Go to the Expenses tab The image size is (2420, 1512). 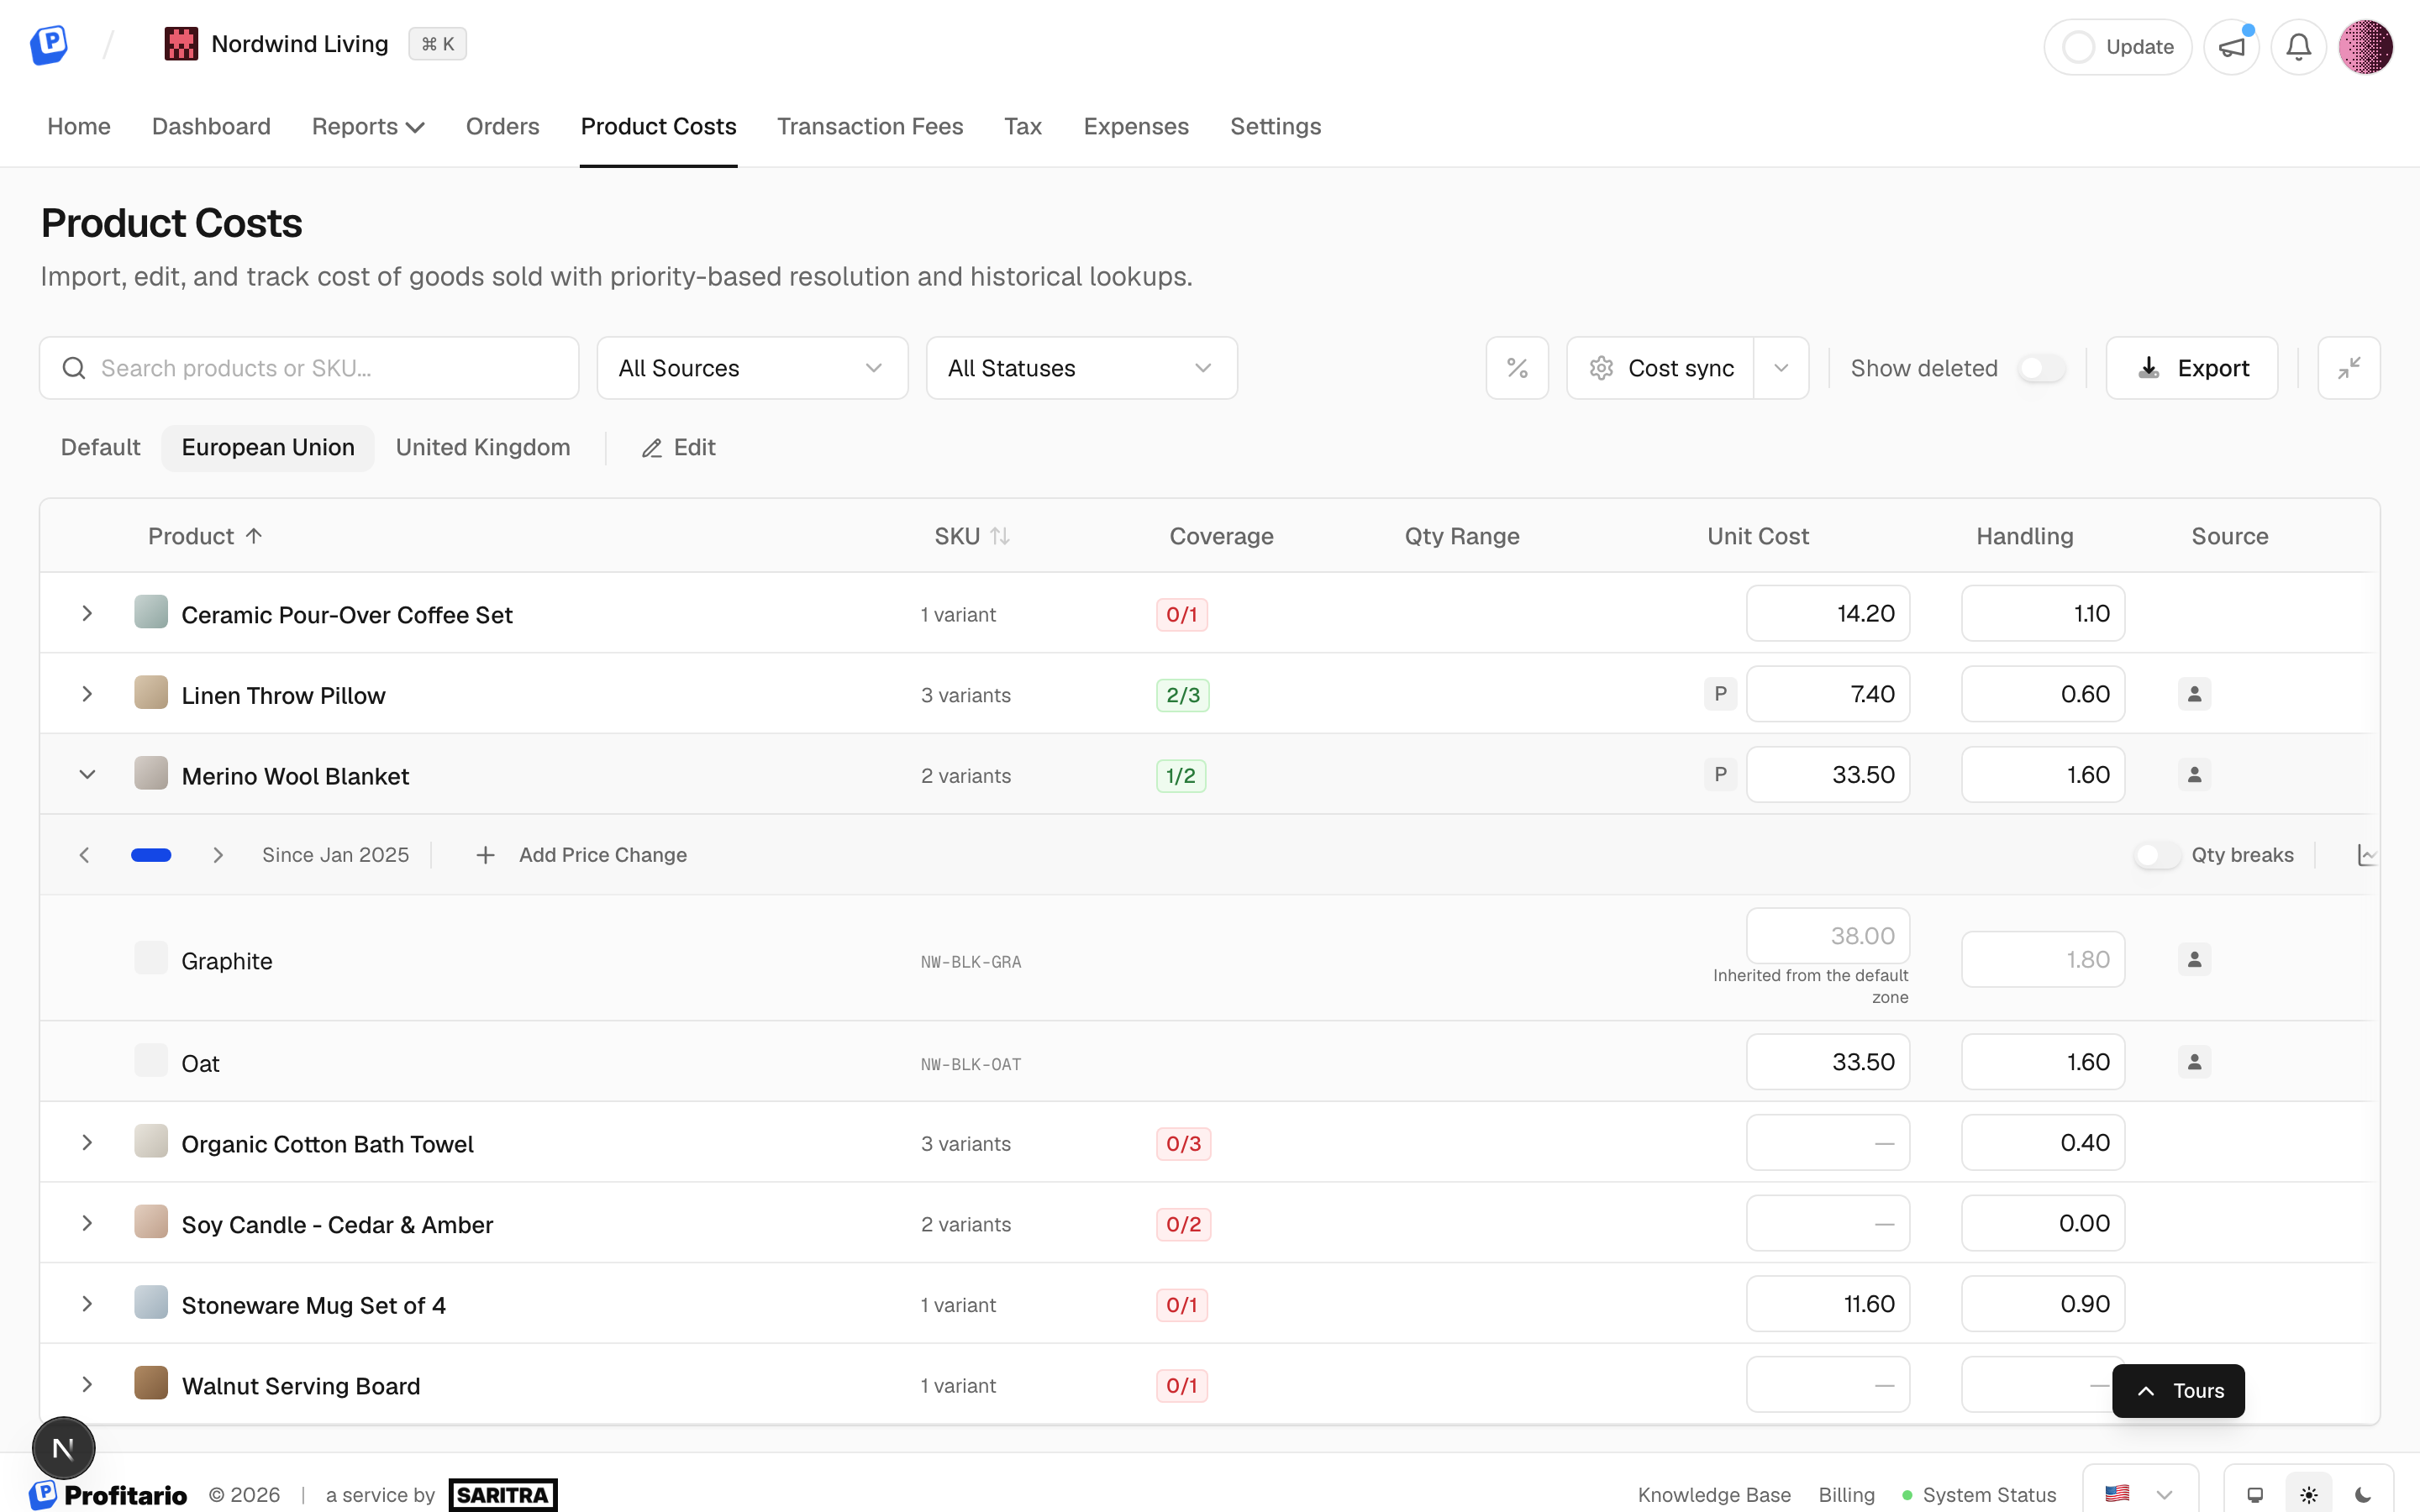1136,127
